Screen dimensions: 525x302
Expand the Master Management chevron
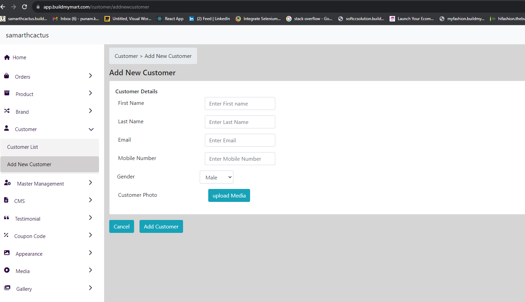click(91, 182)
